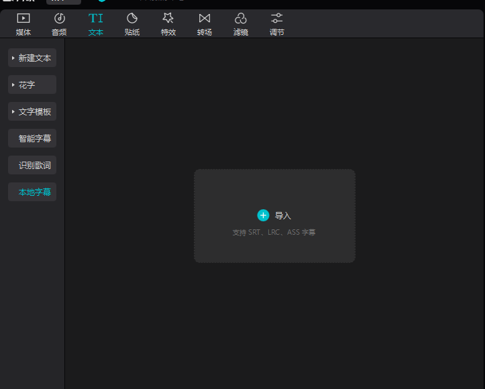Open the 滤镜 (Filter) circles icon
The image size is (485, 389).
click(240, 18)
